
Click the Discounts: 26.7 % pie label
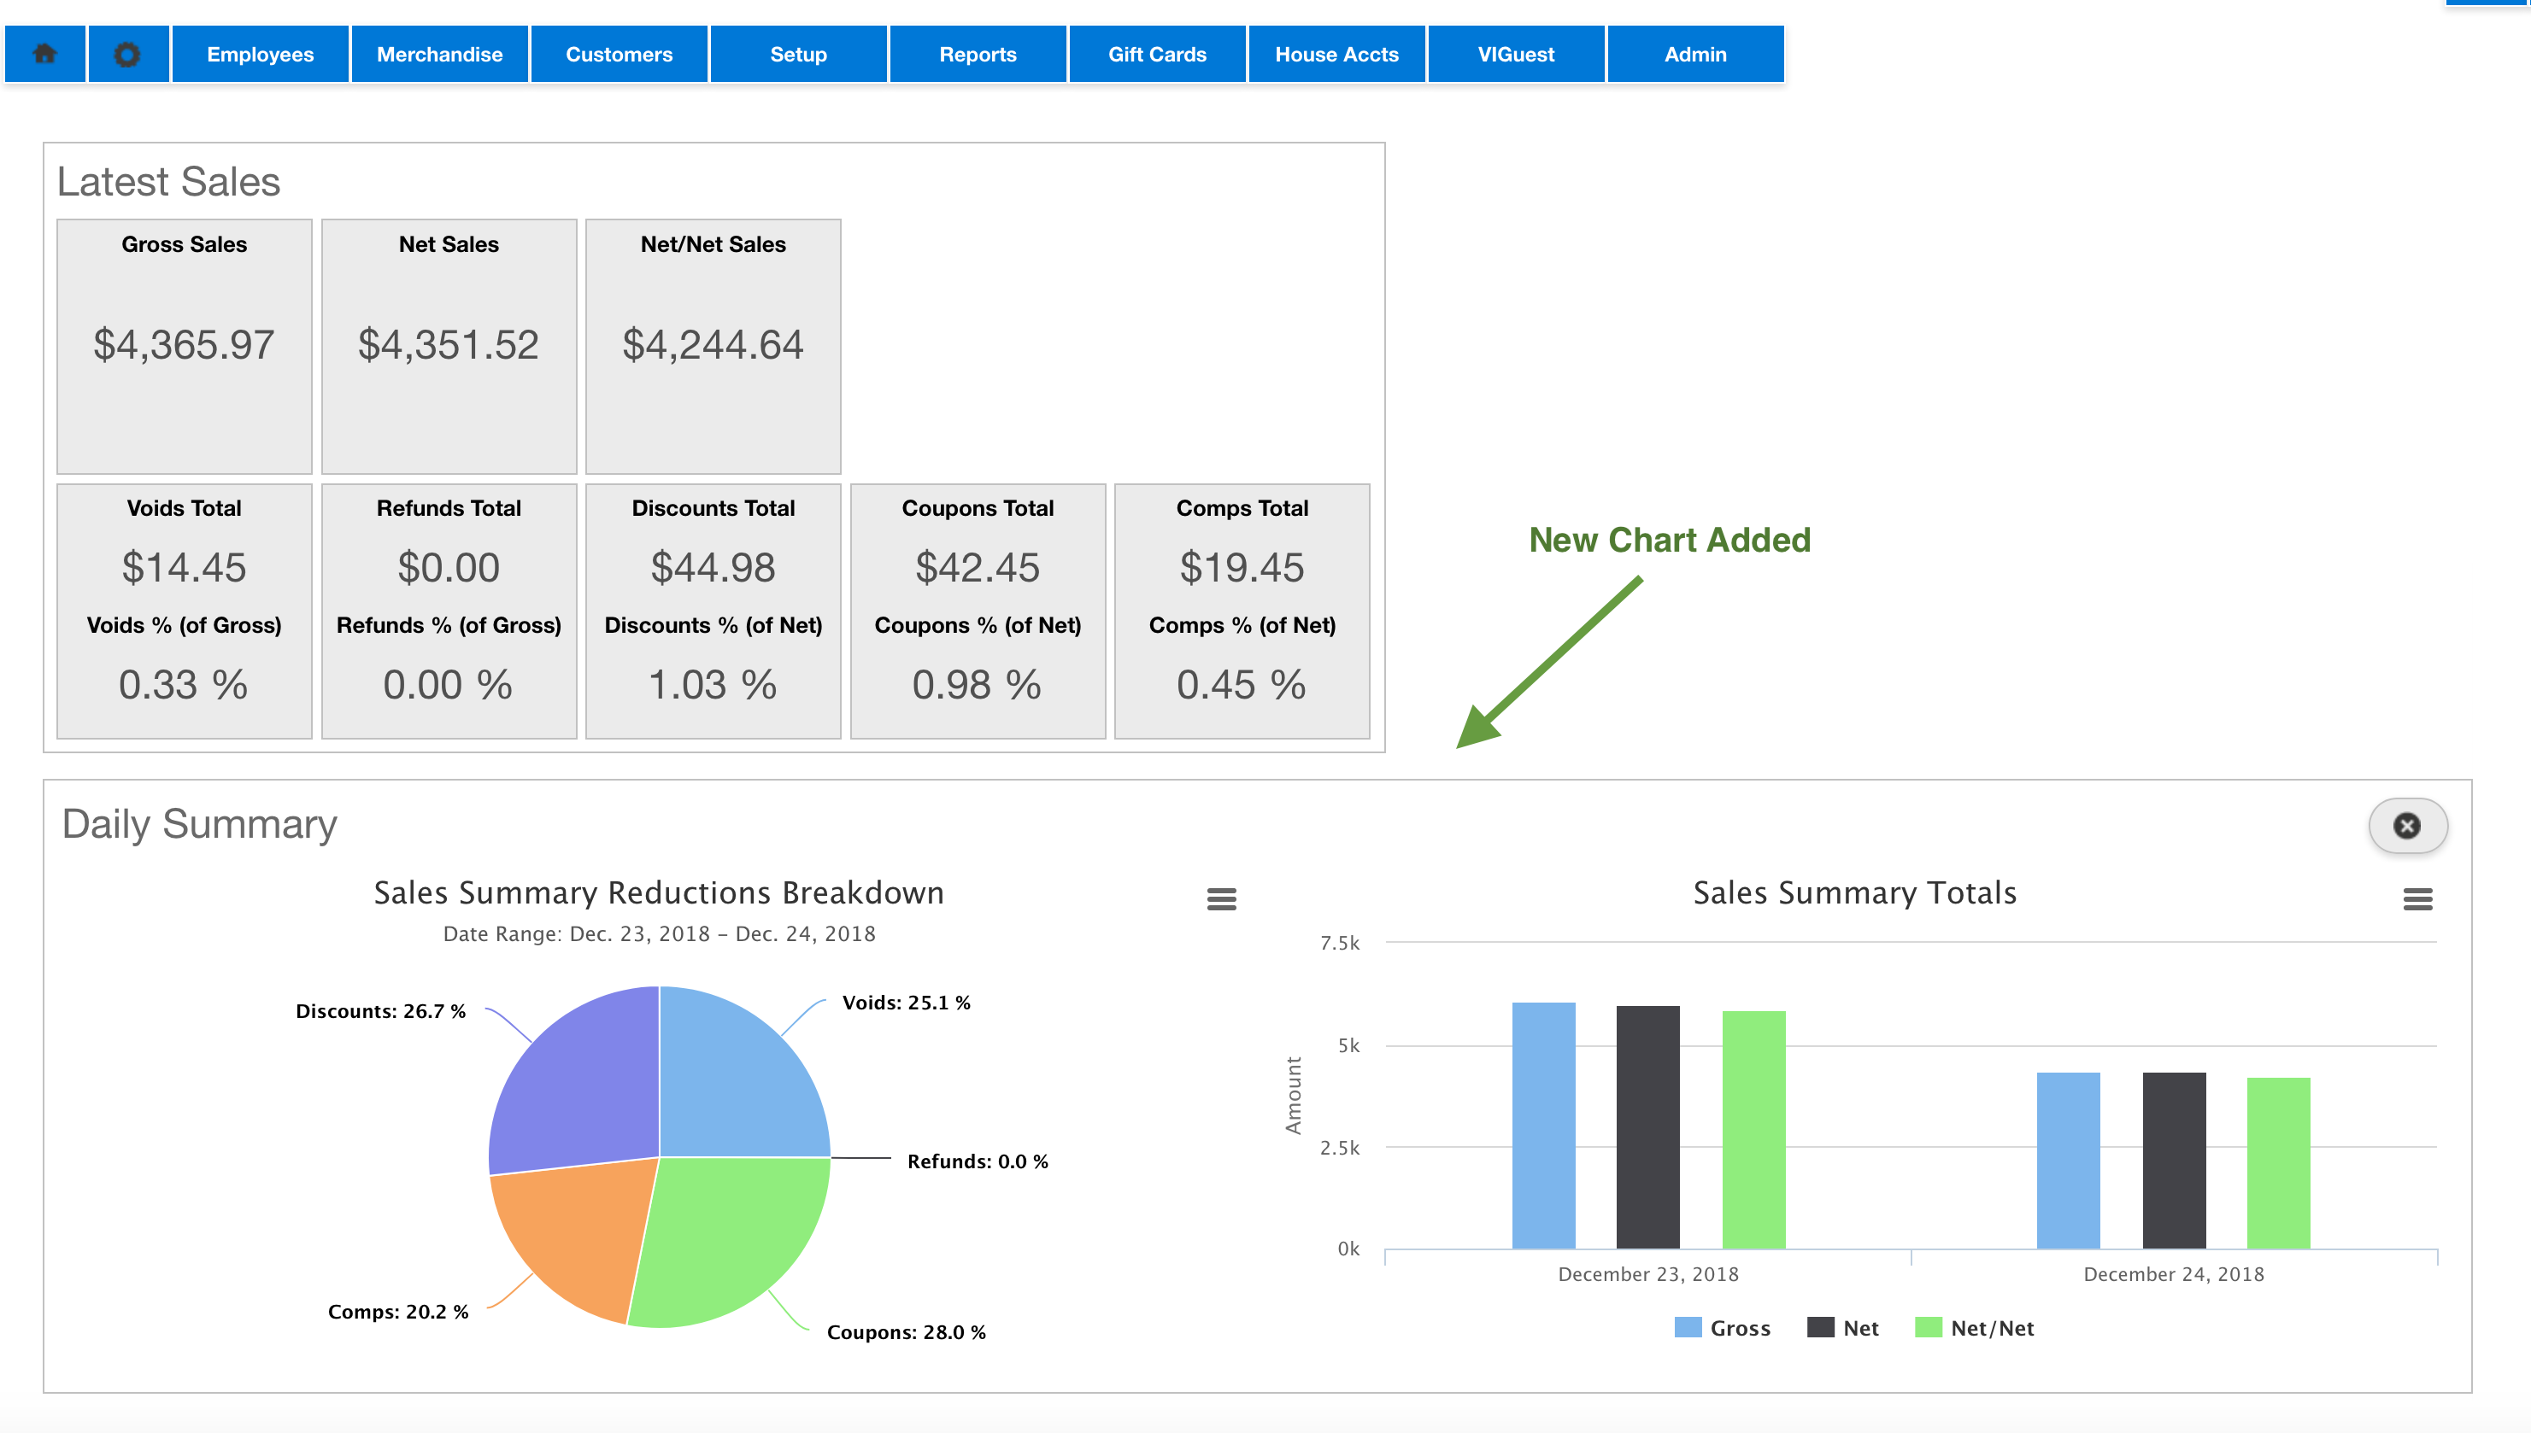(x=381, y=1012)
